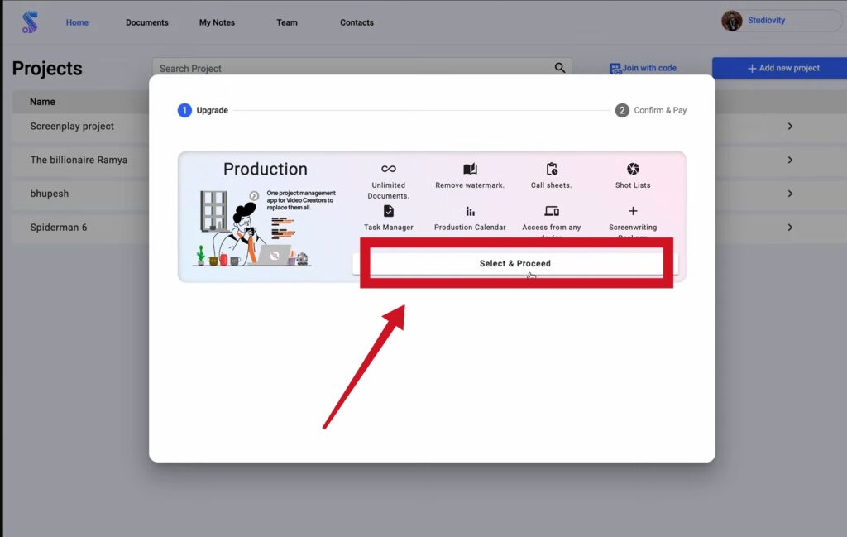Switch to the Team tab
This screenshot has width=847, height=537.
pos(287,22)
